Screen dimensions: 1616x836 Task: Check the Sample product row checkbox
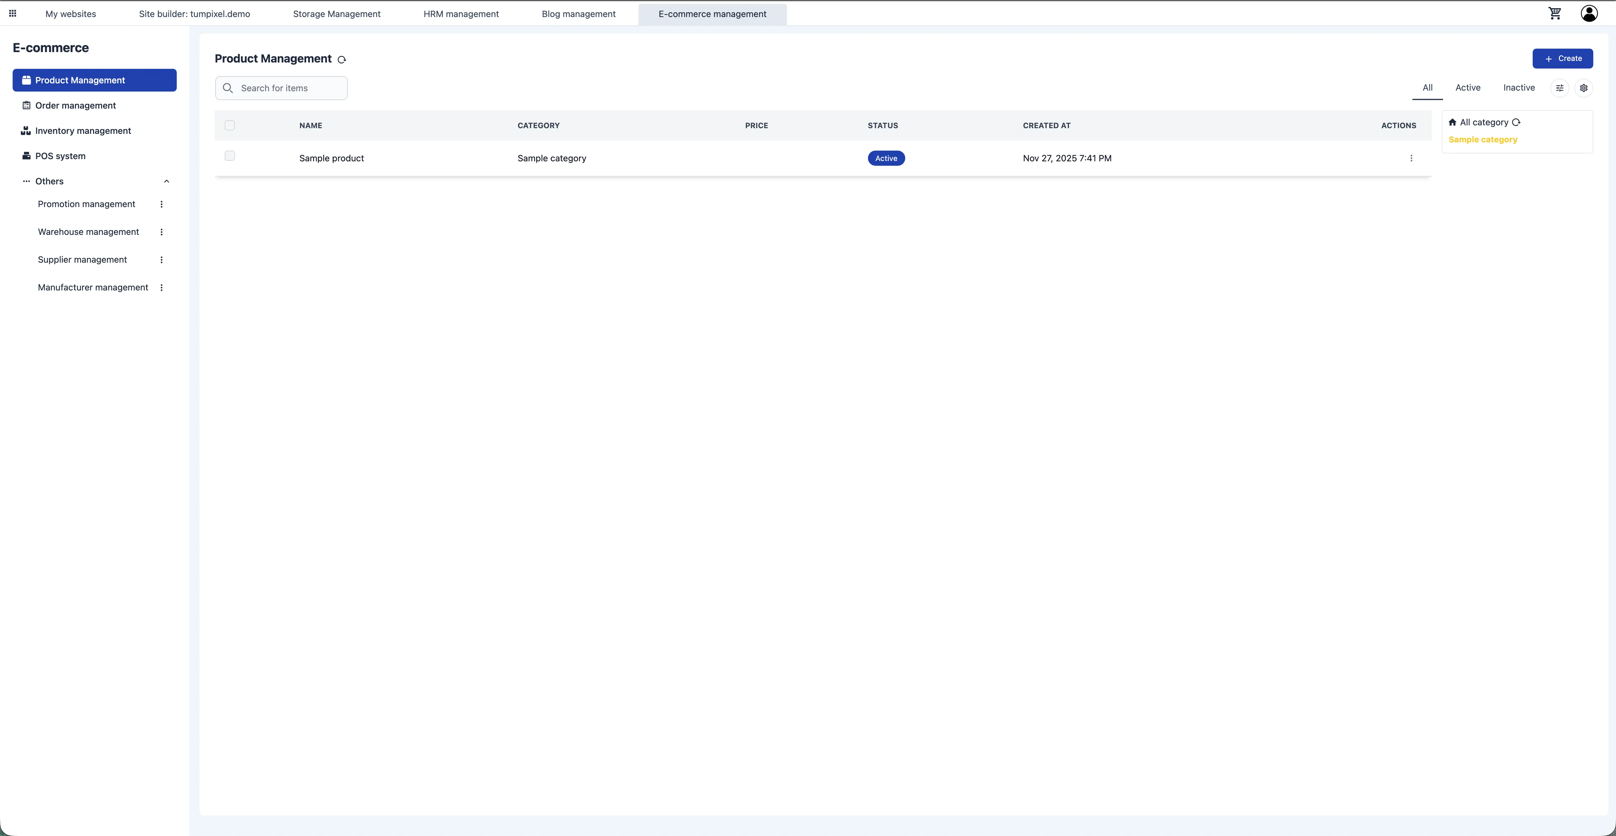pyautogui.click(x=229, y=156)
